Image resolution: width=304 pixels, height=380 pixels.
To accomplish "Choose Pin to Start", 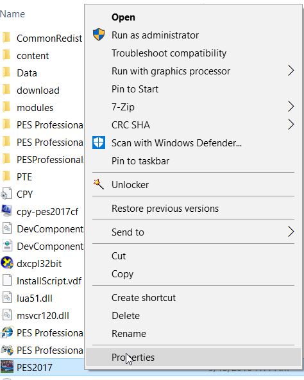I will tap(193, 89).
